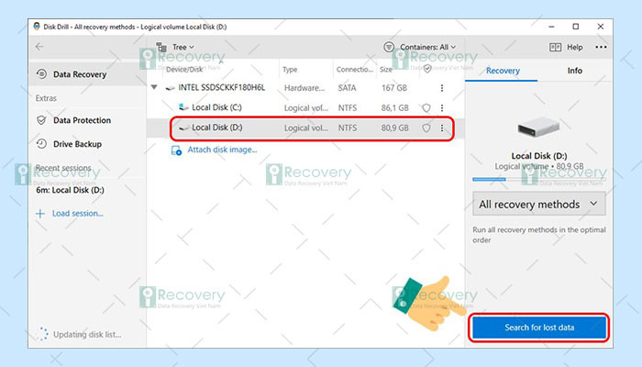Click Search for lost data button
642x367 pixels.
[x=539, y=328]
